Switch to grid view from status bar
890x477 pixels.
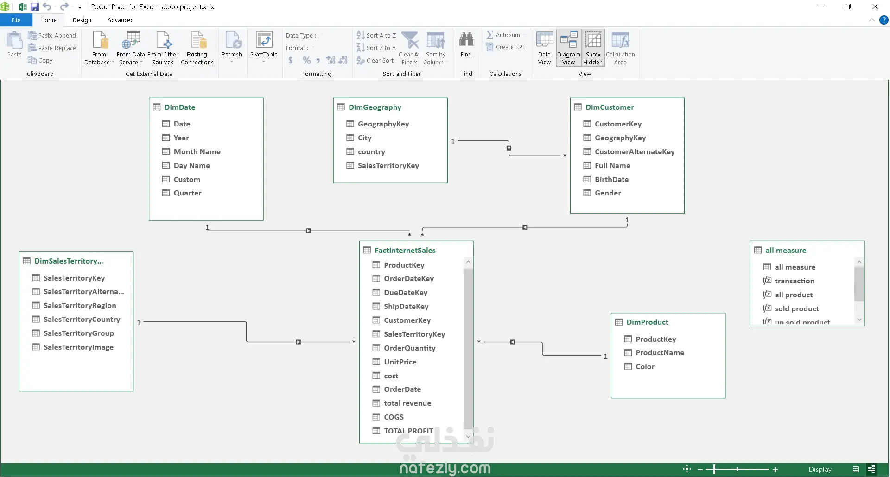coord(856,469)
